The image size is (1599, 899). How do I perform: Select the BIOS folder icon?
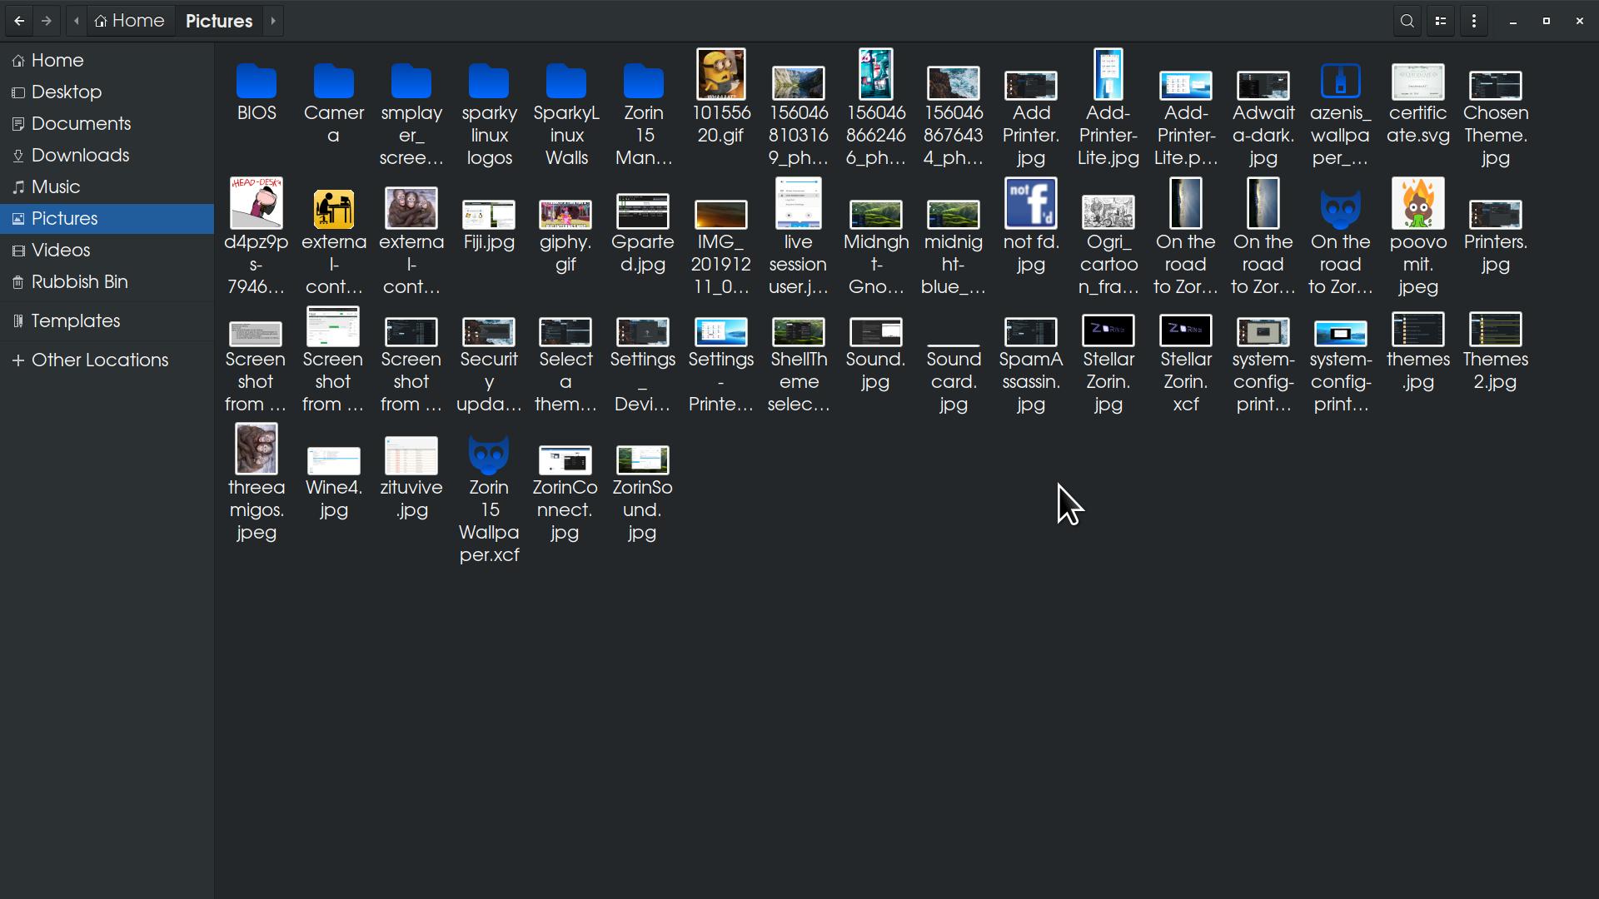(256, 82)
